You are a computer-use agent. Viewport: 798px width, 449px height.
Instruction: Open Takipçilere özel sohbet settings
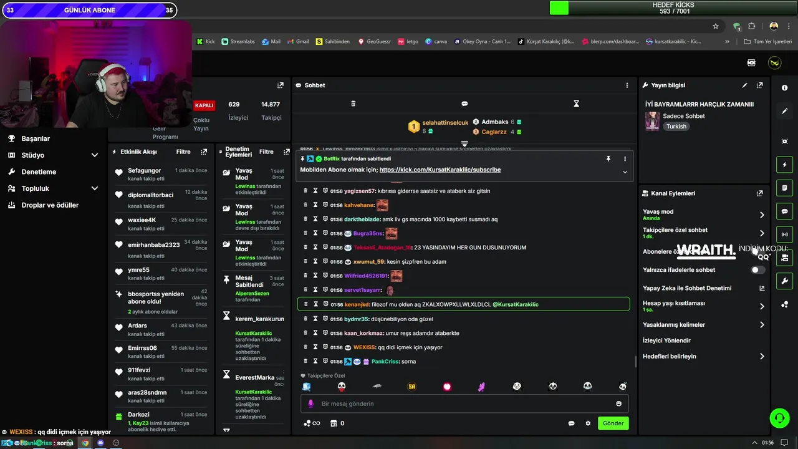tap(703, 233)
